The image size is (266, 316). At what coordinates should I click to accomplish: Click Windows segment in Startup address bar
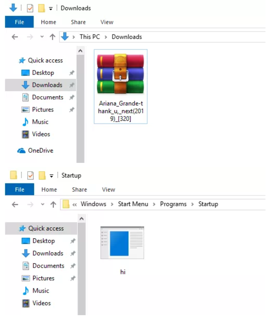pos(93,204)
